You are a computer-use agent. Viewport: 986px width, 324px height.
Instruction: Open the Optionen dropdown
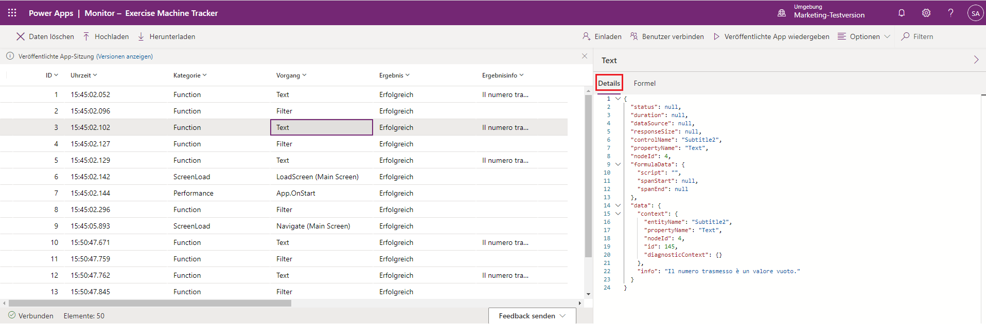[x=864, y=36]
